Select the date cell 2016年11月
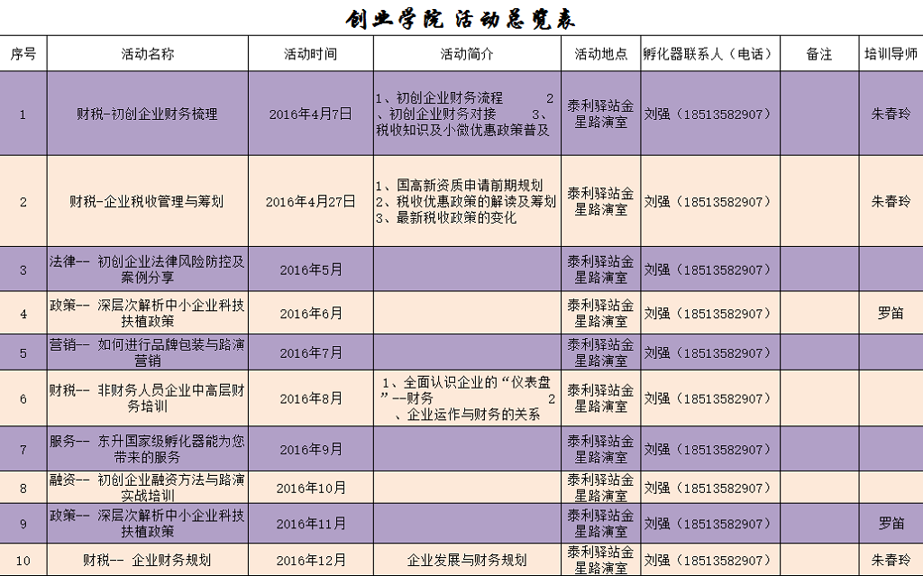923x576 pixels. 311,523
